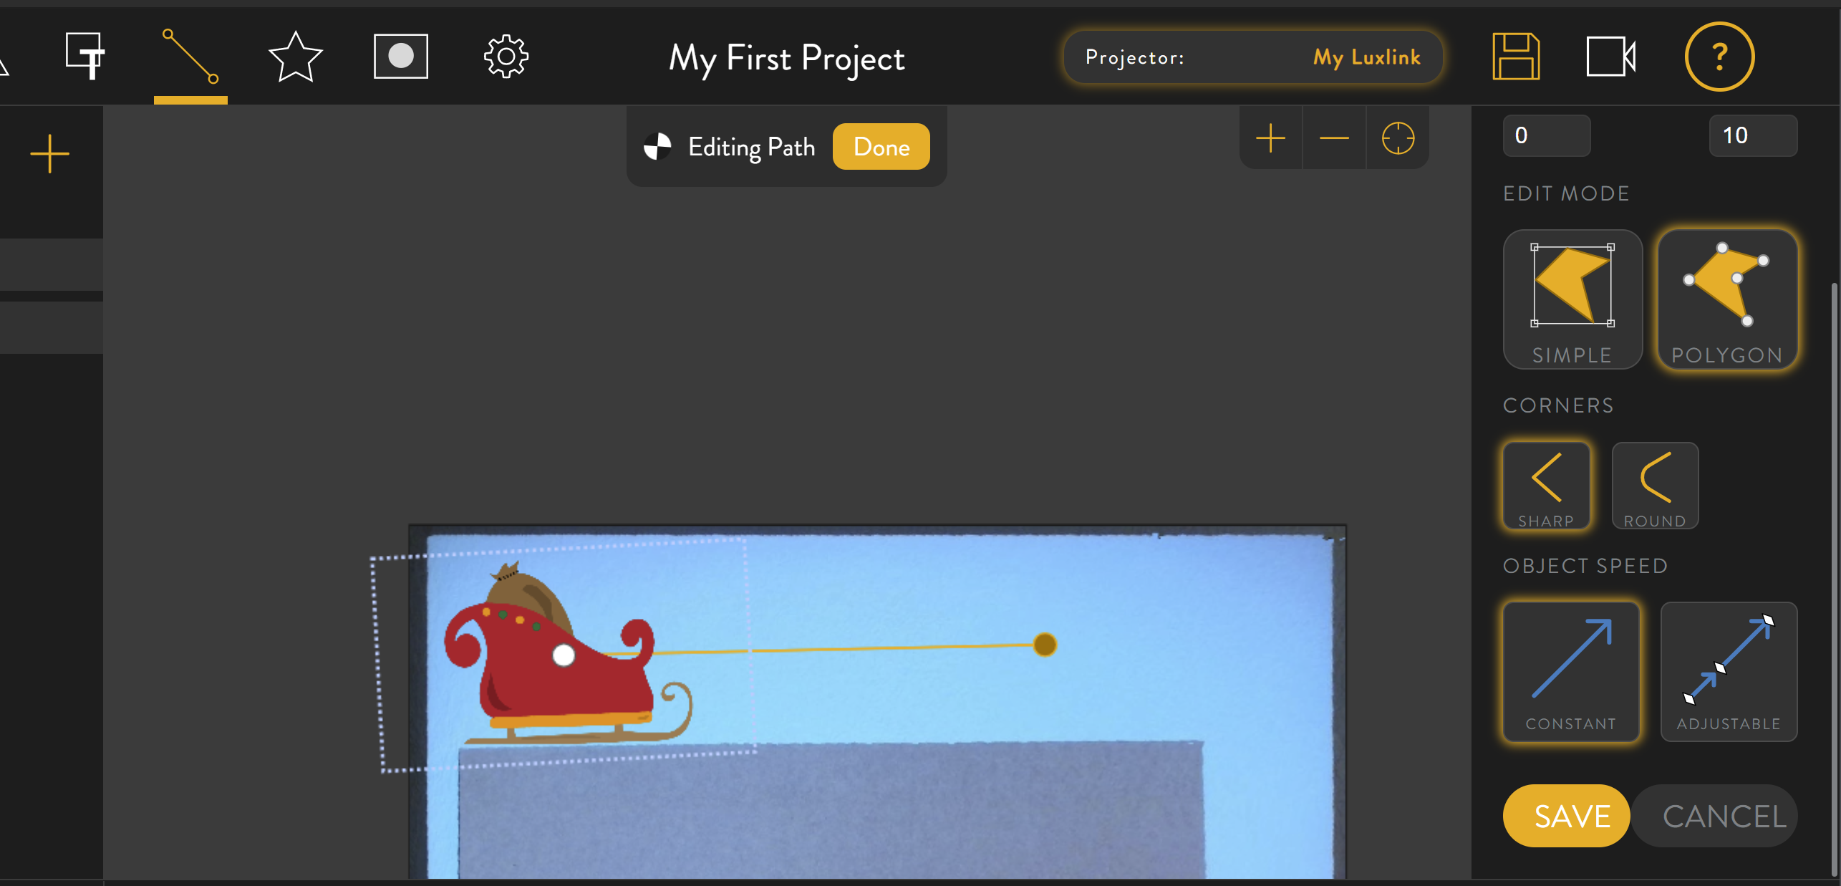Switch edit mode to Simple

(1572, 299)
